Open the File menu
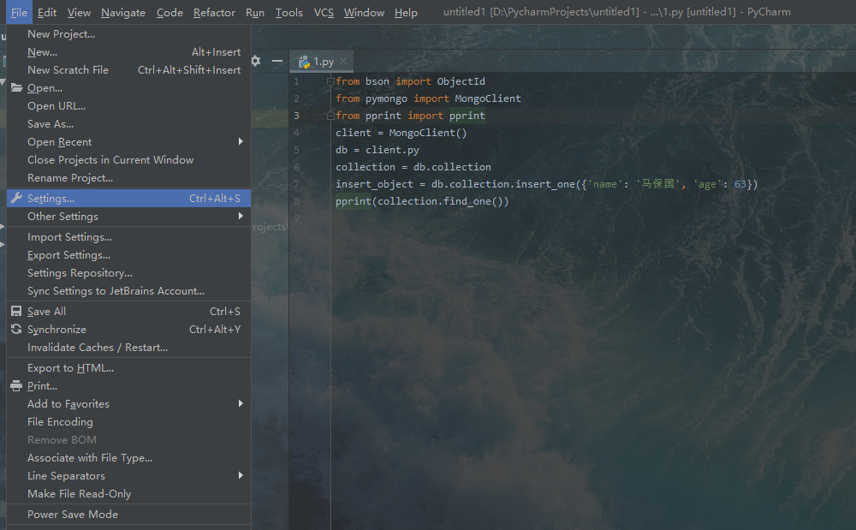The height and width of the screenshot is (530, 856). click(19, 12)
